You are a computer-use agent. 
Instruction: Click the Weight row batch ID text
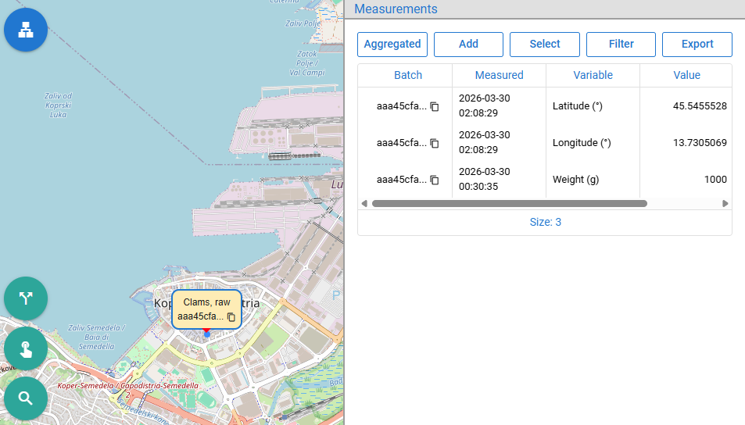(x=402, y=179)
